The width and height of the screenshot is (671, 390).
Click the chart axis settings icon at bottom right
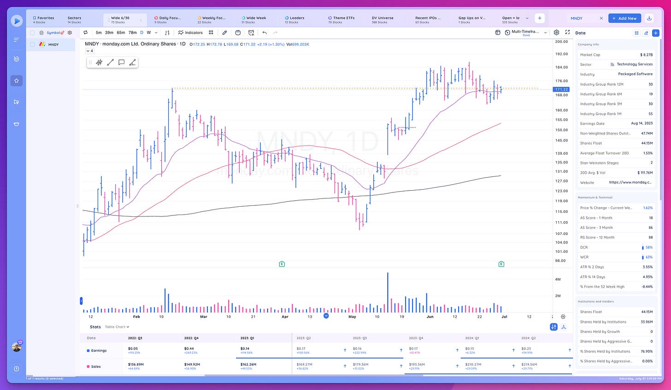point(563,317)
